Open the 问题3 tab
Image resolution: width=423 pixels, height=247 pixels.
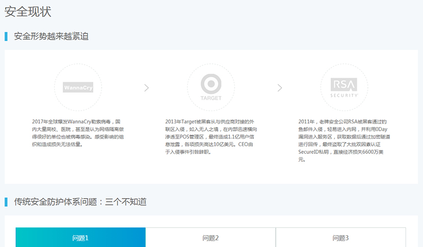(x=340, y=238)
